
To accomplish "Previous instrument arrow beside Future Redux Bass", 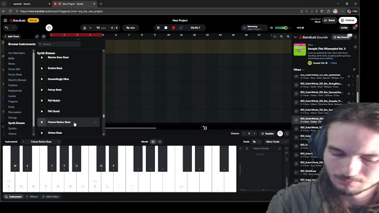I will [23, 142].
